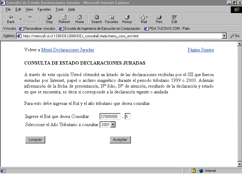This screenshot has height=174, width=242.
Task: Click the IE icon in the title bar
Action: [x=3, y=3]
